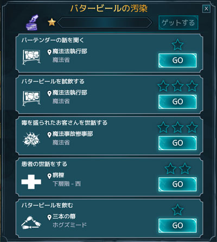Click the ゲットする button

(x=178, y=23)
